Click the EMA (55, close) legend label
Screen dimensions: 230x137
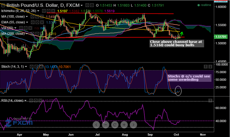click(13, 22)
